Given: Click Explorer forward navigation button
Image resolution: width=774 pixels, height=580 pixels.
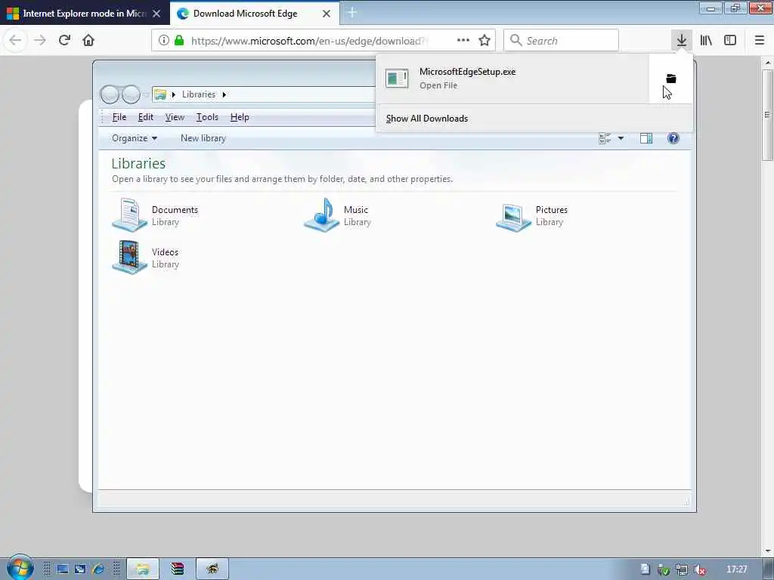Looking at the screenshot, I should point(132,94).
